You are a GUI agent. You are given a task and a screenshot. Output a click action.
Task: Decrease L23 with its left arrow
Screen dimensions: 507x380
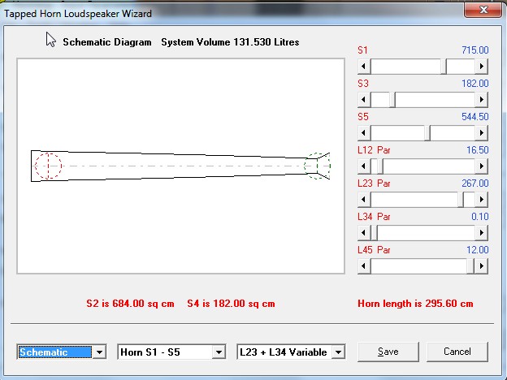click(364, 200)
